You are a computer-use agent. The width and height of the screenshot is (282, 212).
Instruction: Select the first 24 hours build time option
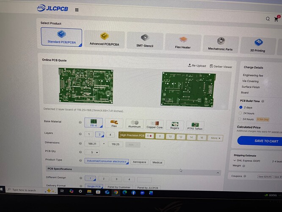pos(241,114)
